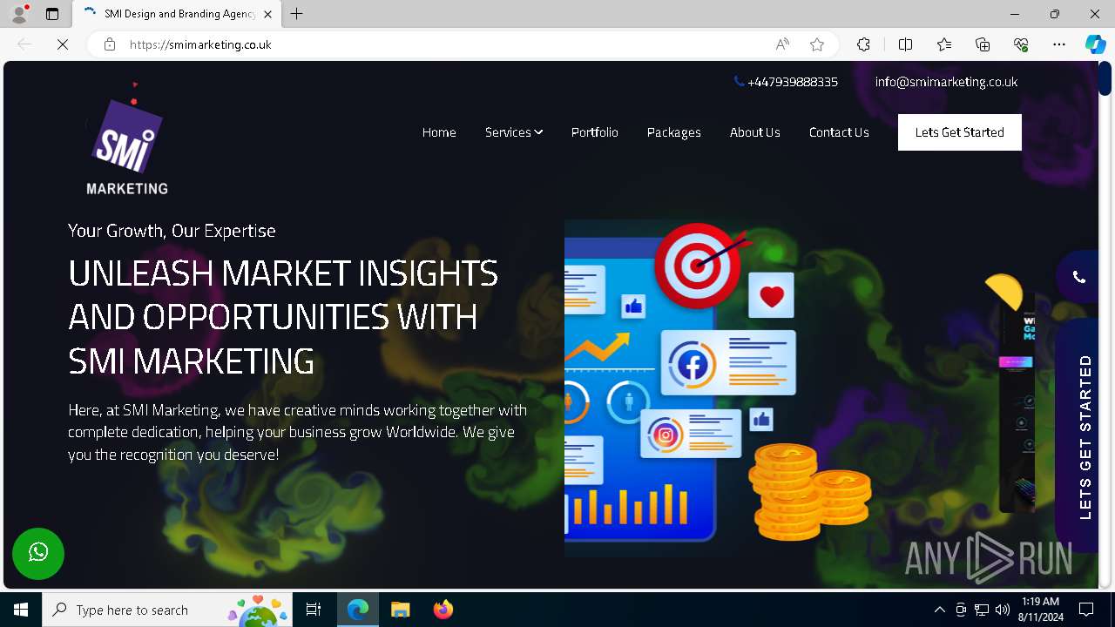Click the Read aloud icon

pyautogui.click(x=782, y=44)
